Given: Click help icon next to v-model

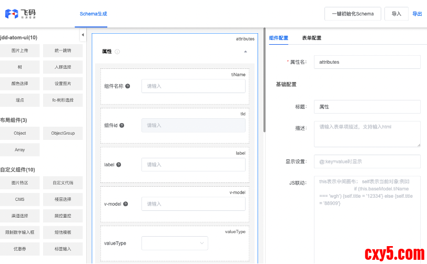Looking at the screenshot, I should tap(126, 204).
